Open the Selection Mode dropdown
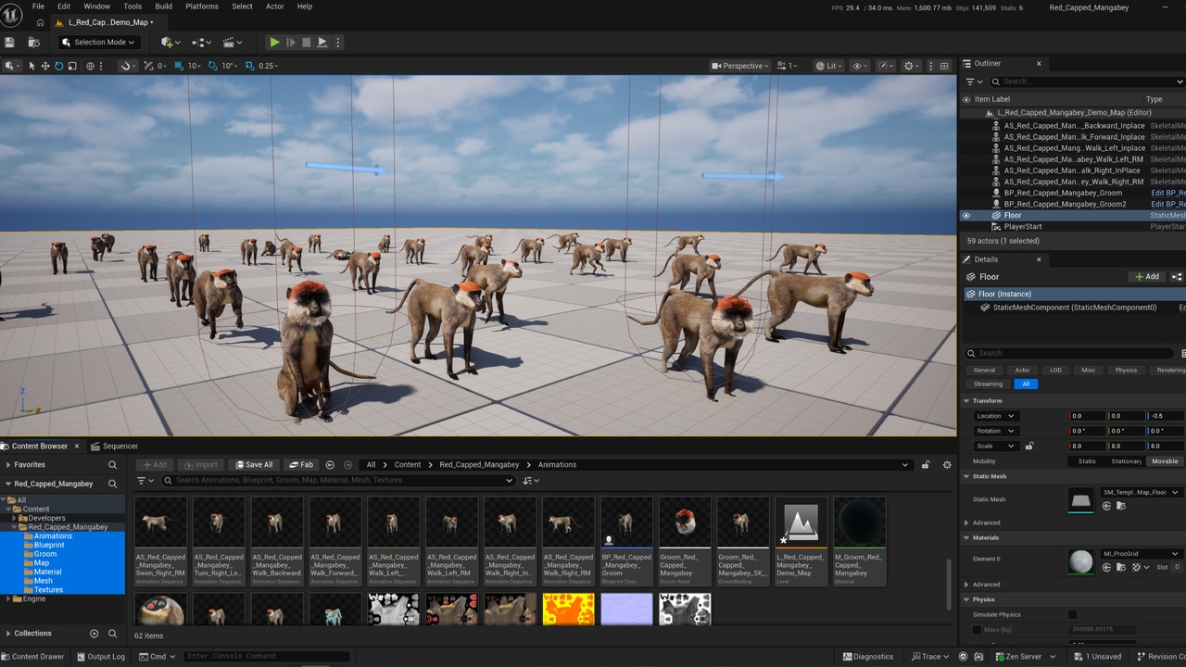This screenshot has width=1186, height=667. (99, 42)
